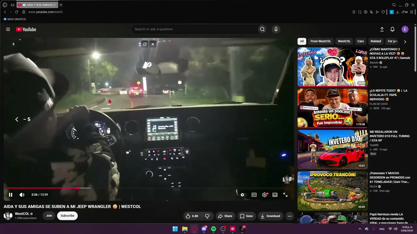Mute the video volume

pos(22,195)
